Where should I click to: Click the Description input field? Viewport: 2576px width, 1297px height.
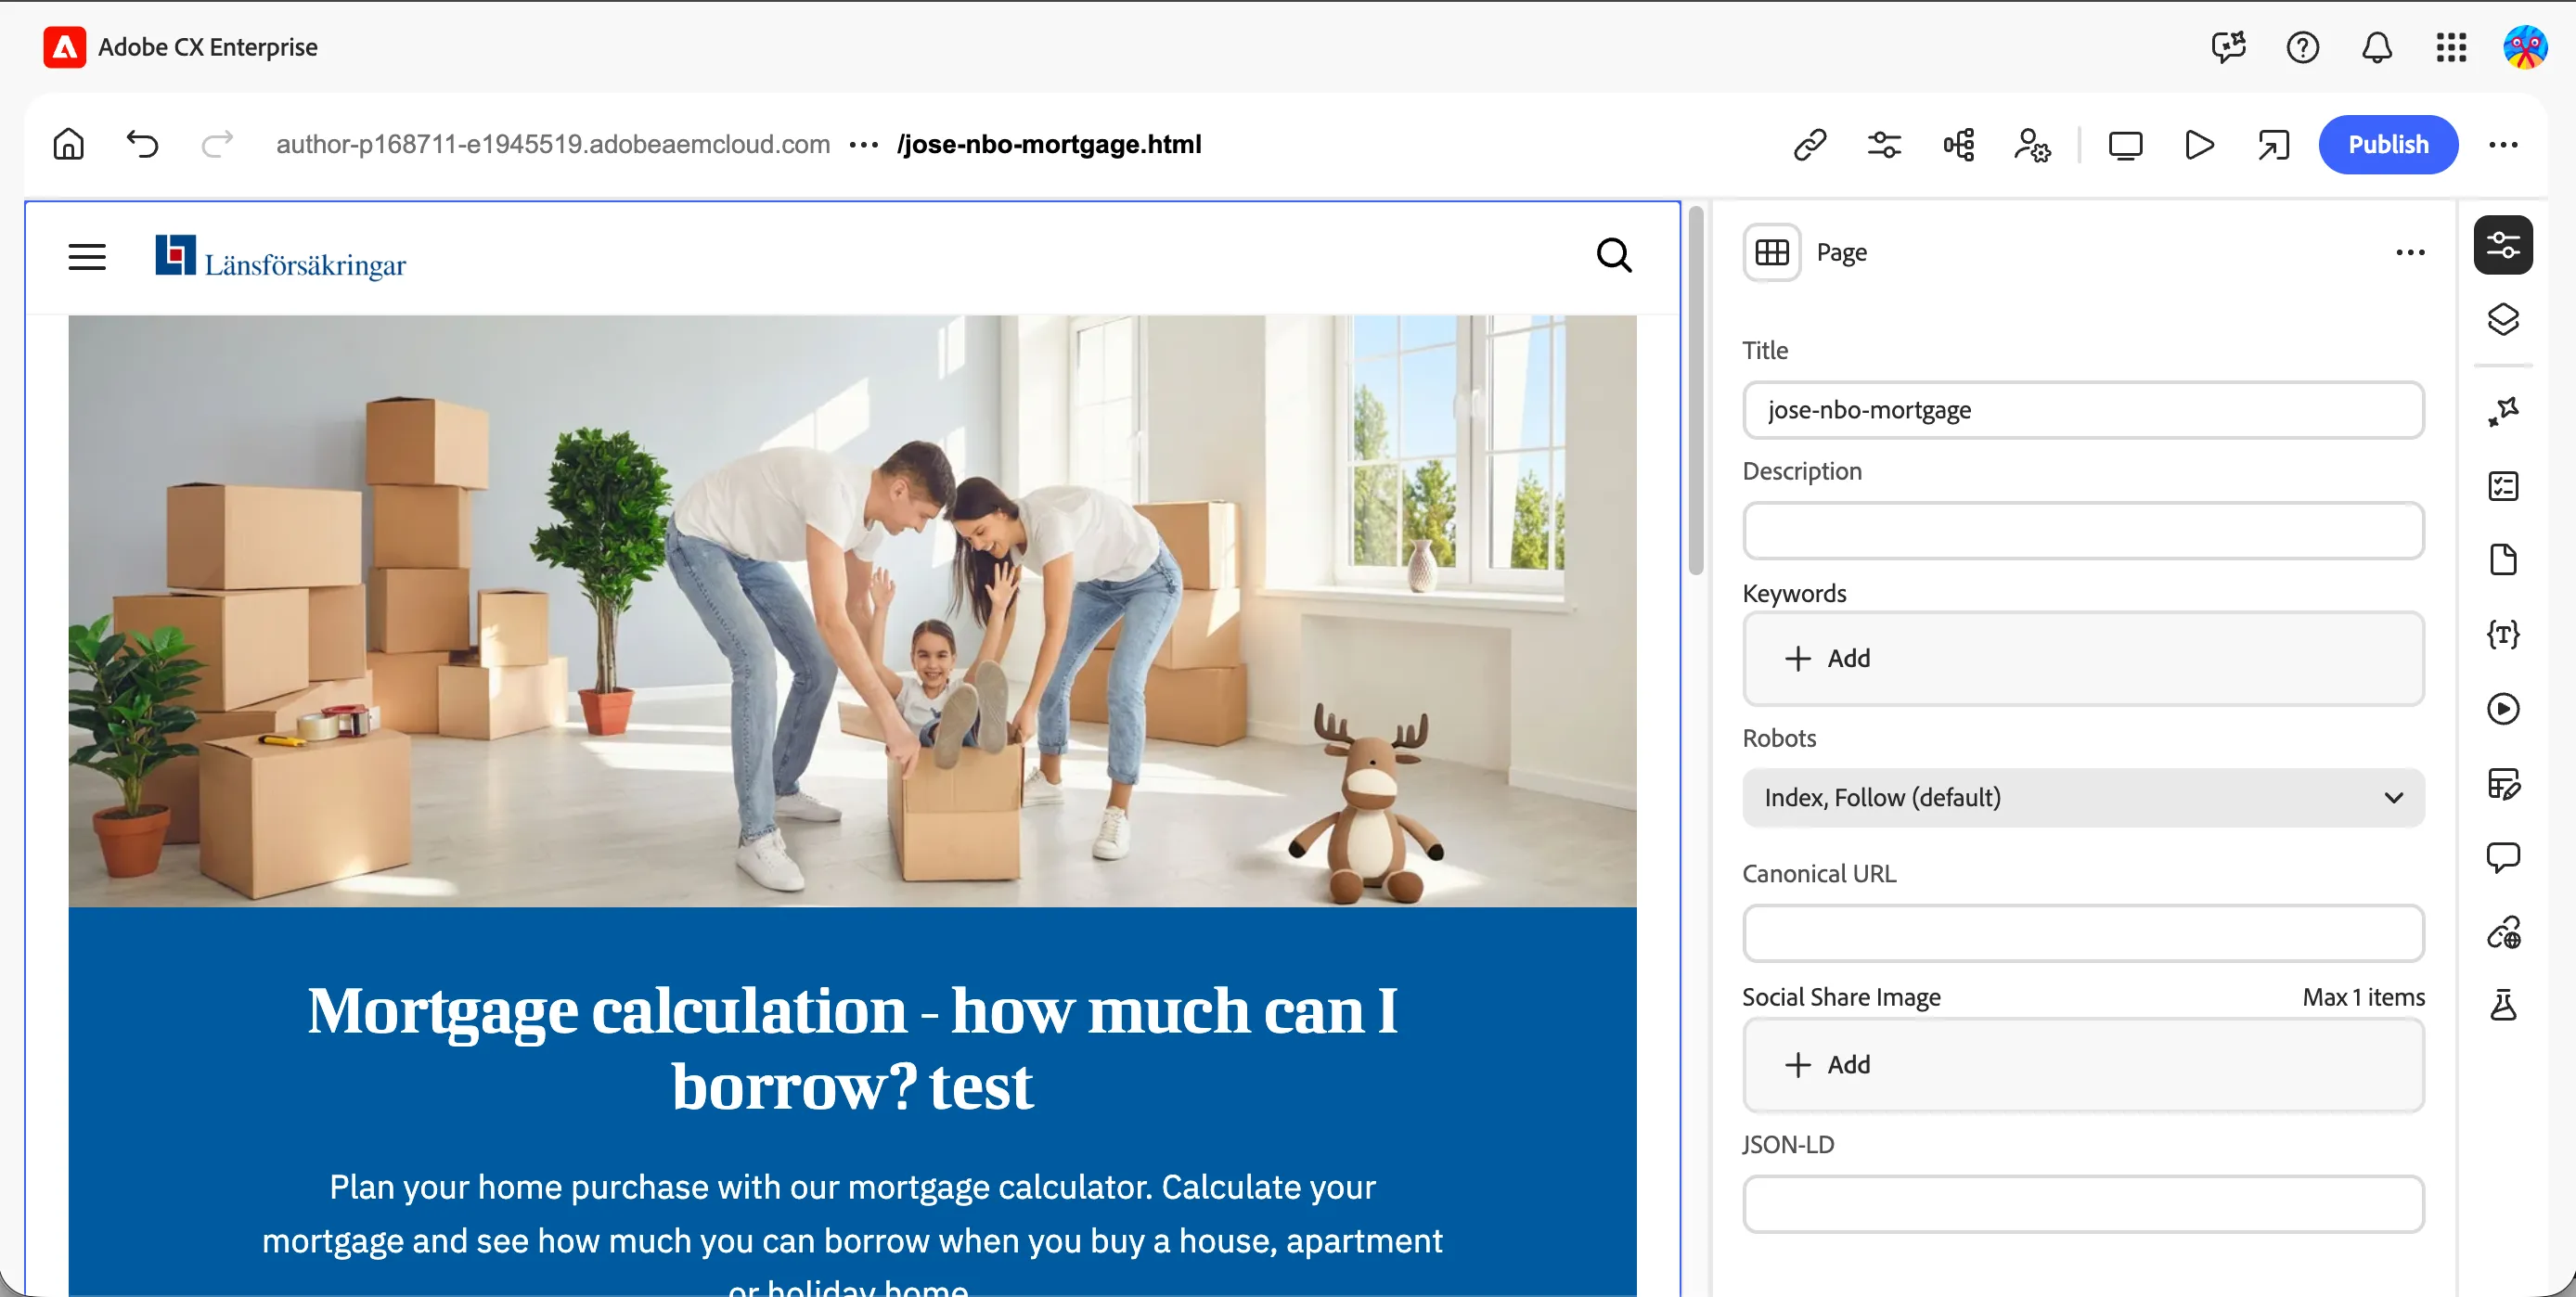2083,530
